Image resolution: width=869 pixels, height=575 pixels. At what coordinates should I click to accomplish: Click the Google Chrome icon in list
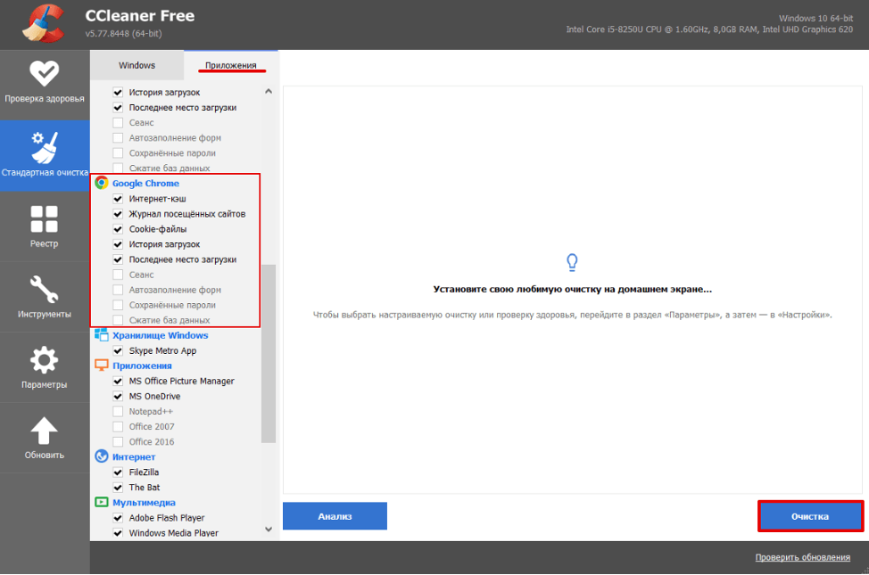[102, 183]
